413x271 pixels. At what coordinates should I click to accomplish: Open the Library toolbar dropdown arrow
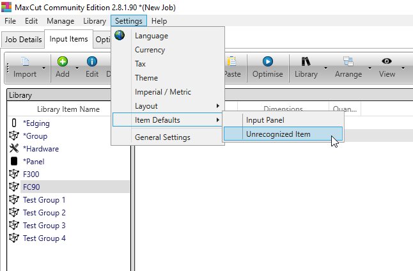coord(325,68)
